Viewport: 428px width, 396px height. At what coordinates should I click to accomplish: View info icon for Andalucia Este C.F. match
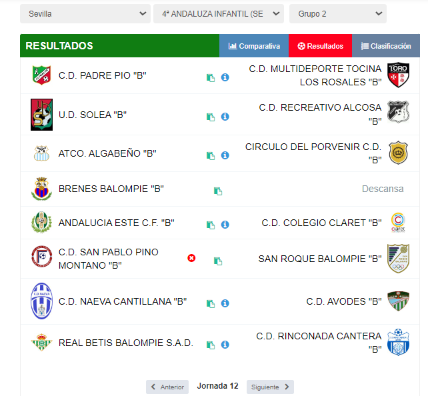click(225, 225)
